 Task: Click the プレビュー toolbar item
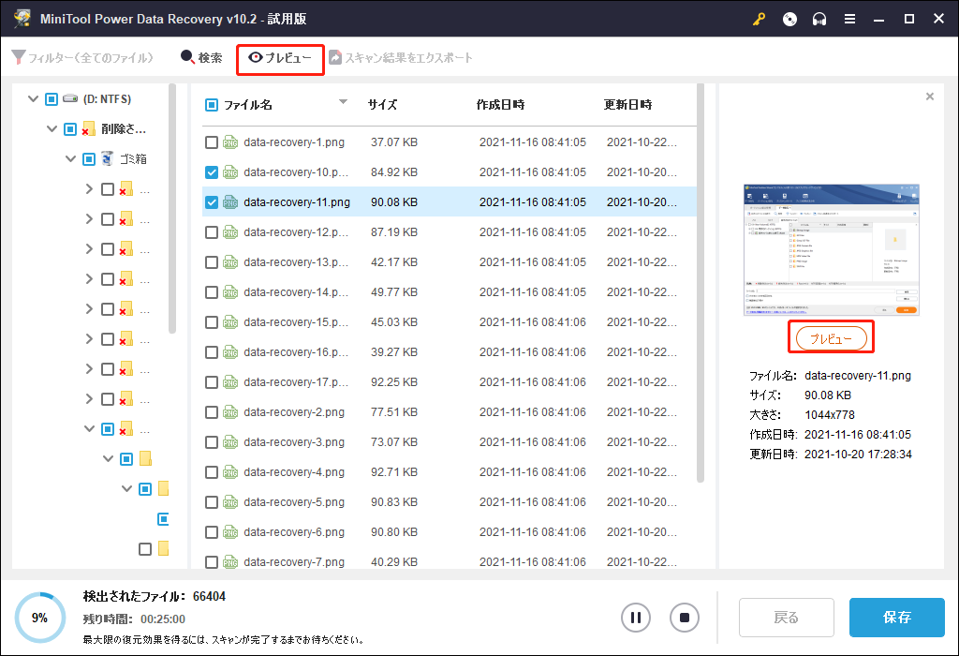pyautogui.click(x=280, y=59)
